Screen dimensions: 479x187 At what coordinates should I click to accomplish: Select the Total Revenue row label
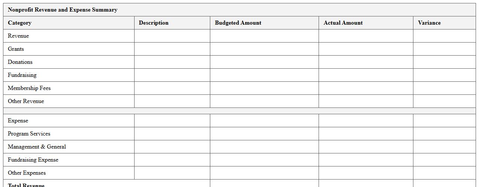click(26, 185)
